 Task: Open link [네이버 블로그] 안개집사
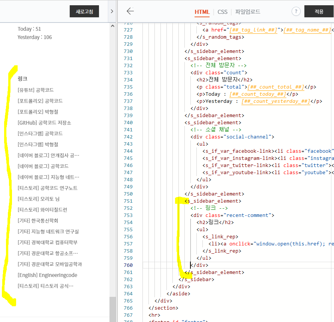pos(48,155)
